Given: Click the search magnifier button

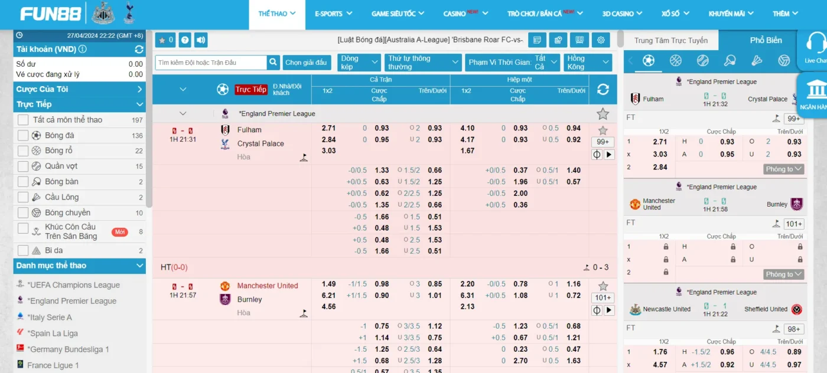Looking at the screenshot, I should pos(274,62).
